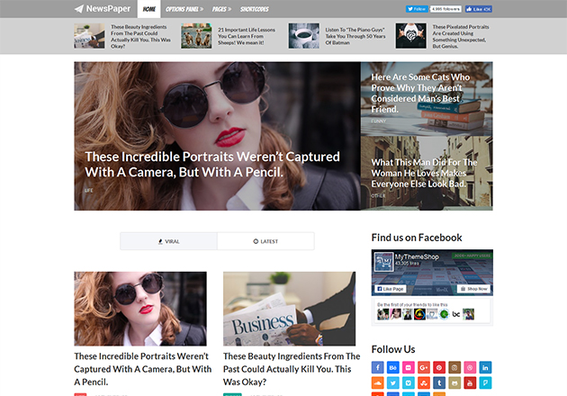Click the LIFE category label on hero
Image resolution: width=567 pixels, height=396 pixels.
[89, 190]
